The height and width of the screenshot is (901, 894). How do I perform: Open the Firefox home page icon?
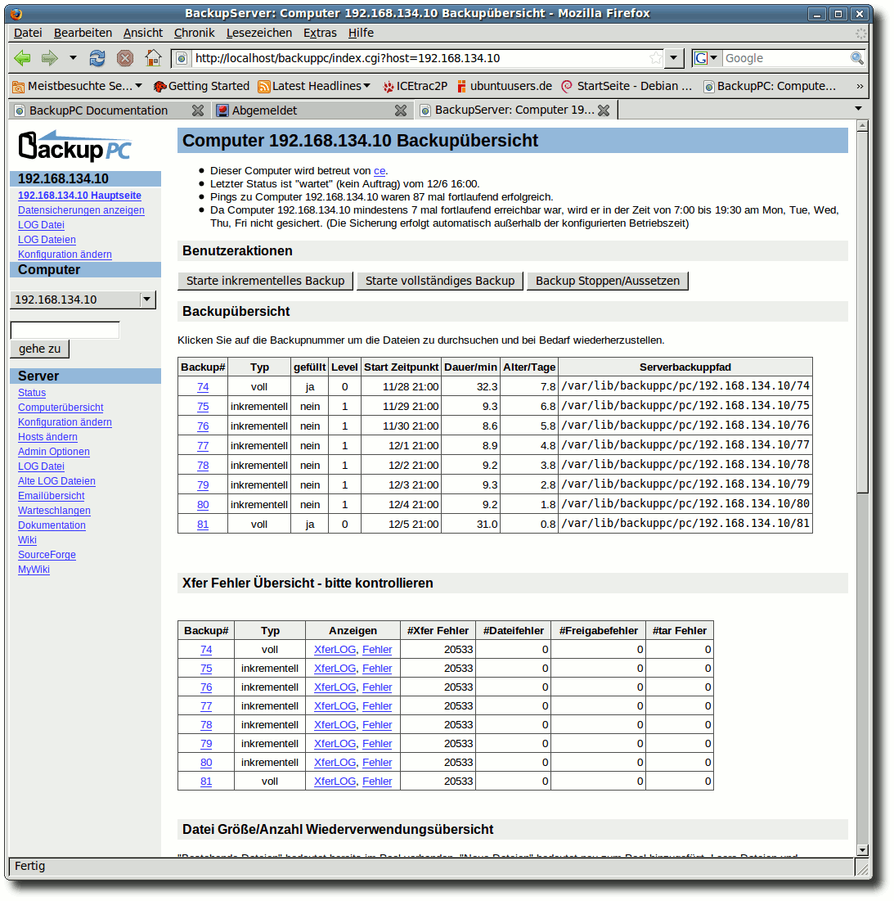point(153,58)
